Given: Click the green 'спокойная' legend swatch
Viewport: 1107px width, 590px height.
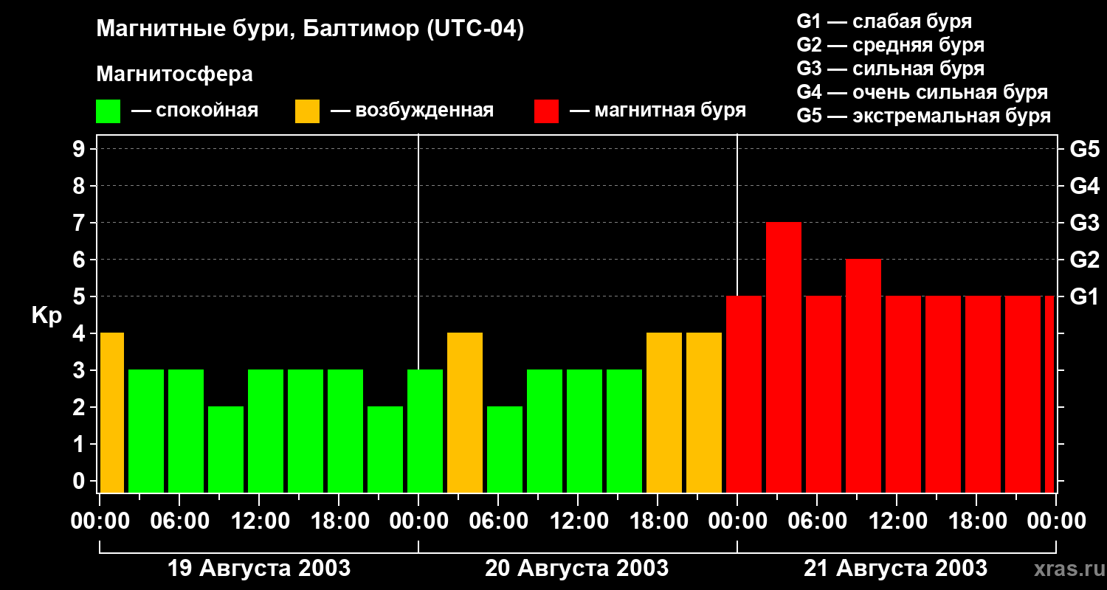Looking at the screenshot, I should (108, 111).
